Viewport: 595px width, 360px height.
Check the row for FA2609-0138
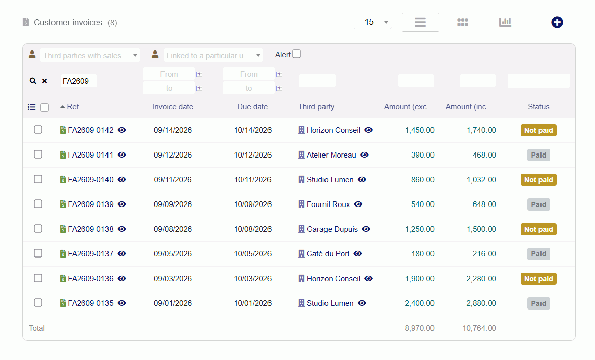(x=38, y=228)
